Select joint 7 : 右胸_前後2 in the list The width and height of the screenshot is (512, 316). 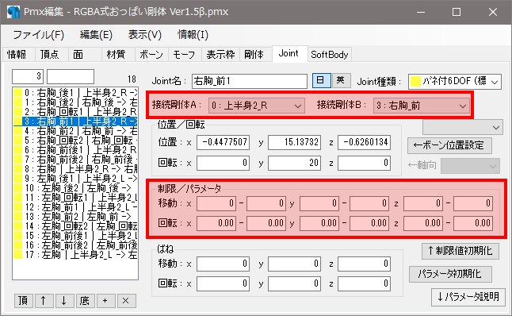pos(75,160)
